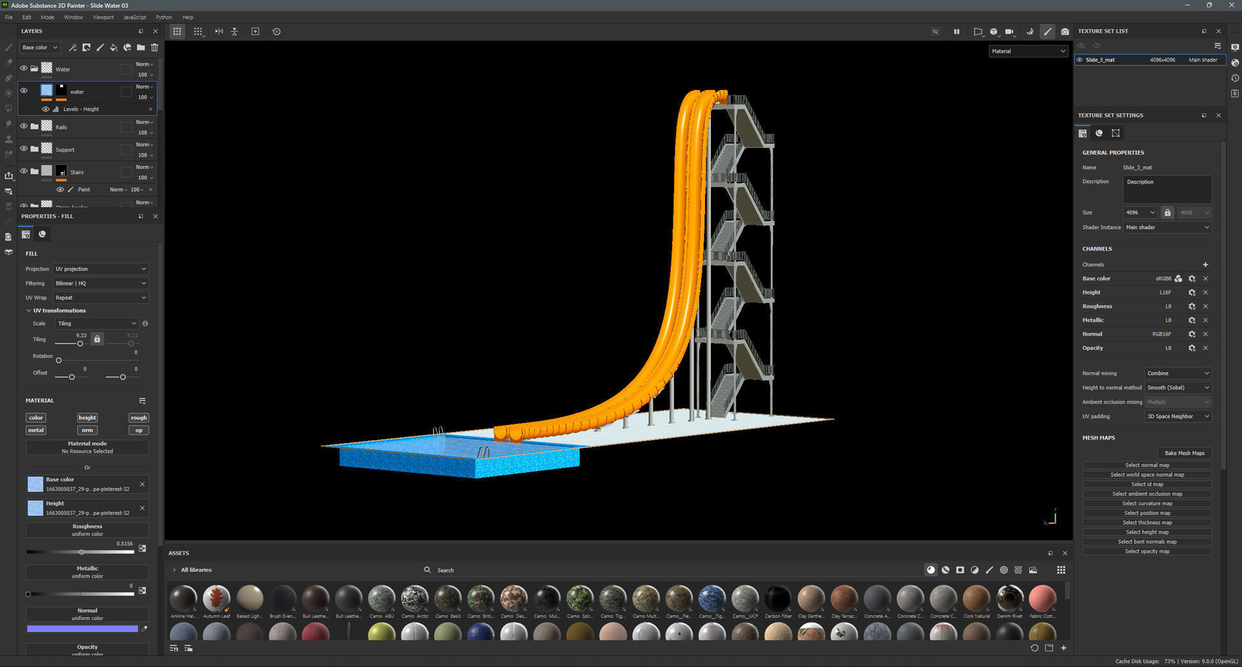Image resolution: width=1242 pixels, height=667 pixels.
Task: Expand the All libraries tree in Assets
Action: pyautogui.click(x=174, y=570)
